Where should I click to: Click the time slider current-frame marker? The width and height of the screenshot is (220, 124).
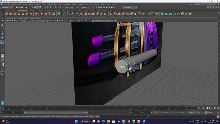(3, 108)
